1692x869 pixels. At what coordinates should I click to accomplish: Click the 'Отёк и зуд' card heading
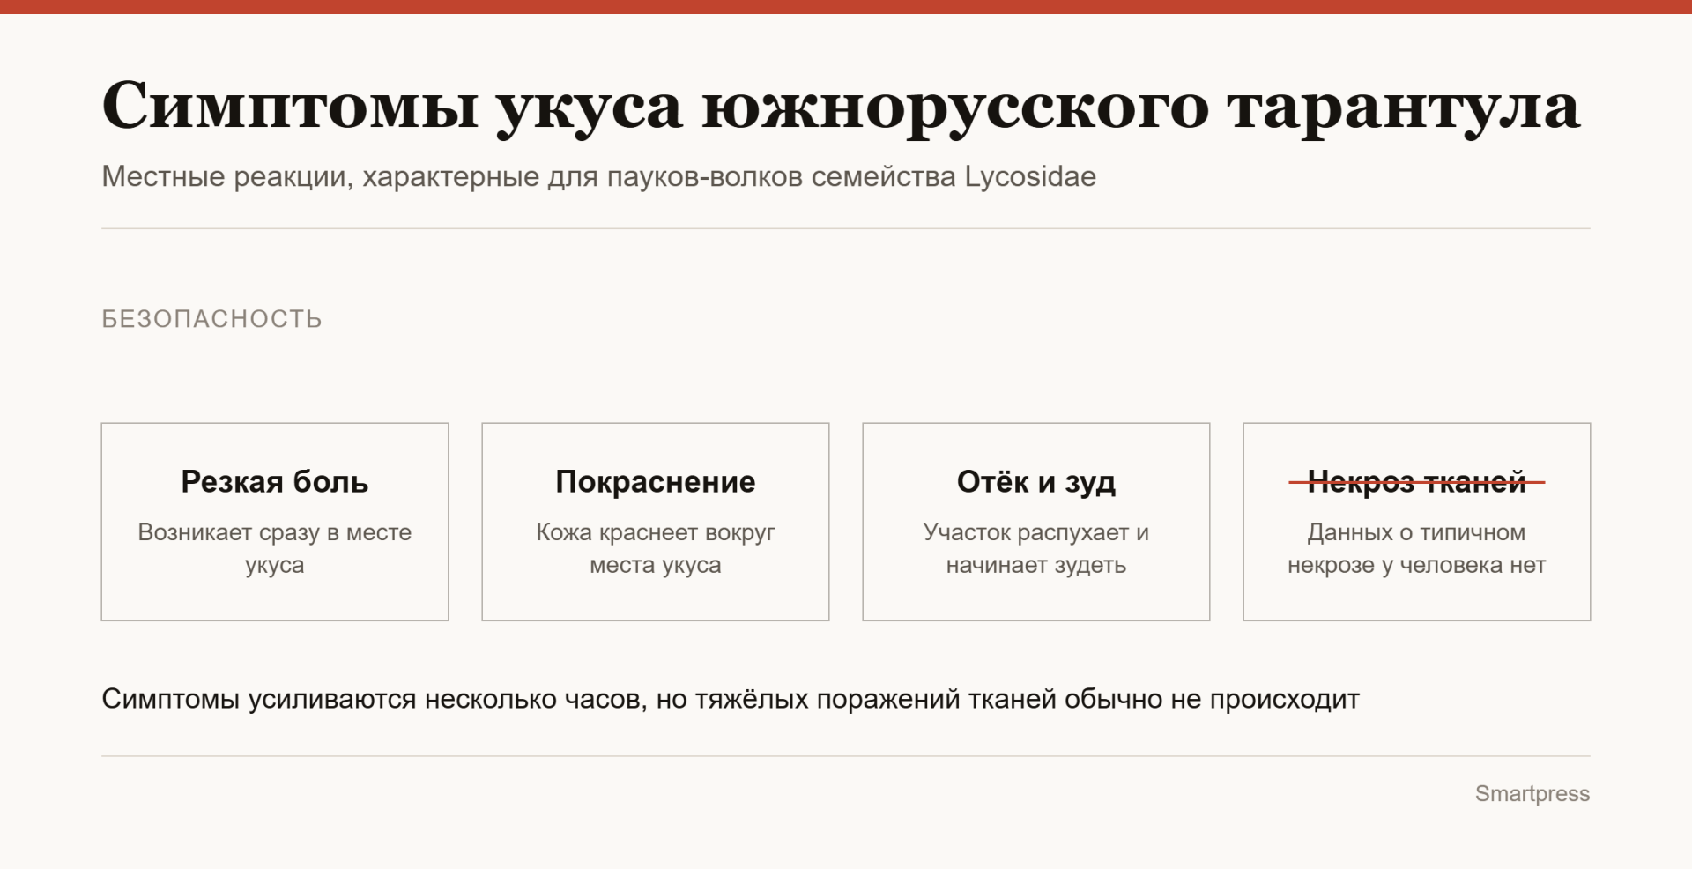[1036, 482]
